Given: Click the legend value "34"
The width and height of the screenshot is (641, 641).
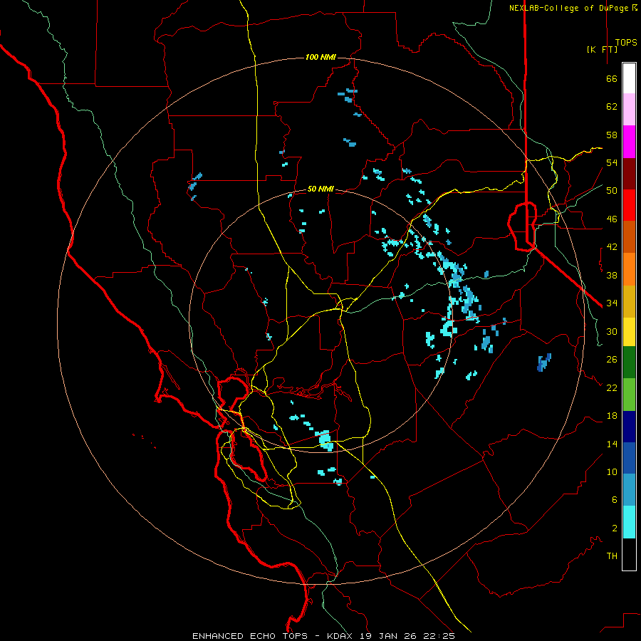Looking at the screenshot, I should (x=612, y=303).
